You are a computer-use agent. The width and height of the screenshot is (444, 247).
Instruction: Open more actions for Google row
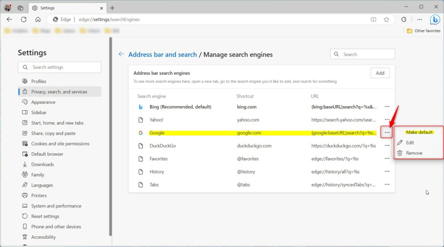point(387,132)
